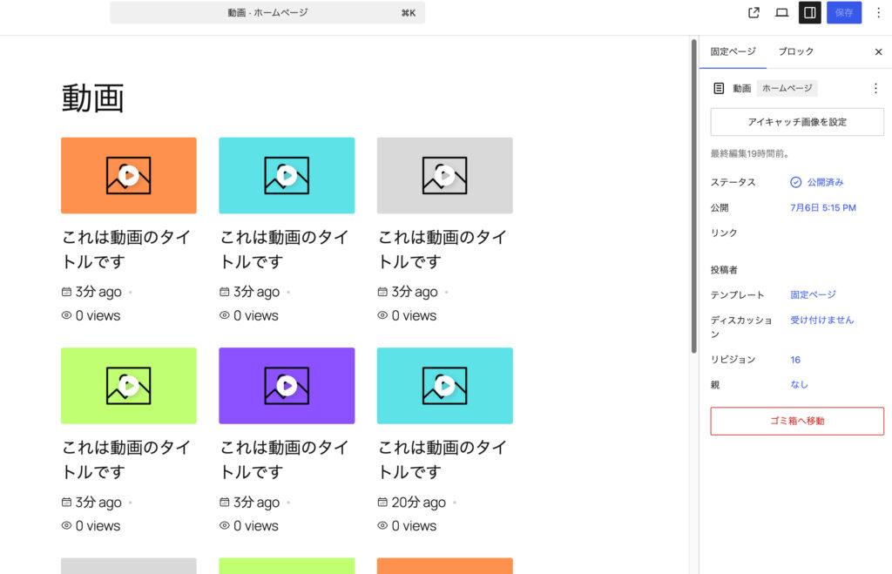Switch to the 固定ページ tab

pyautogui.click(x=733, y=51)
